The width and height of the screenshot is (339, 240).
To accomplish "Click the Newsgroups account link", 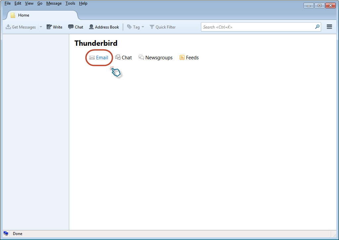I will pos(156,58).
